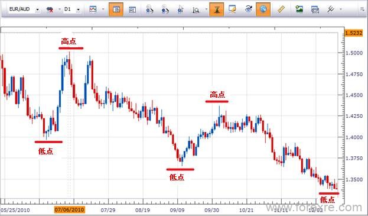Screen dimensions: 368x216
Task: Open the EUR/AUD symbol dropdown
Action: [37, 10]
